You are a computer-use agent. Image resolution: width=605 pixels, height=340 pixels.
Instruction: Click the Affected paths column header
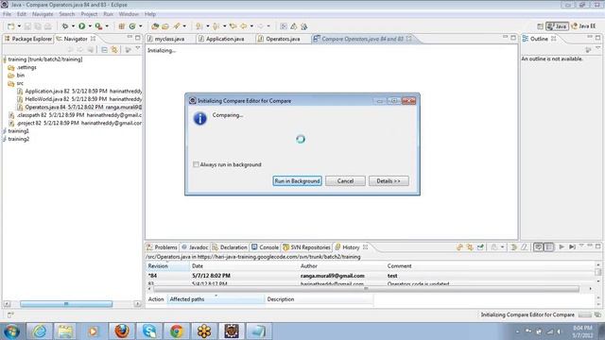(x=216, y=299)
